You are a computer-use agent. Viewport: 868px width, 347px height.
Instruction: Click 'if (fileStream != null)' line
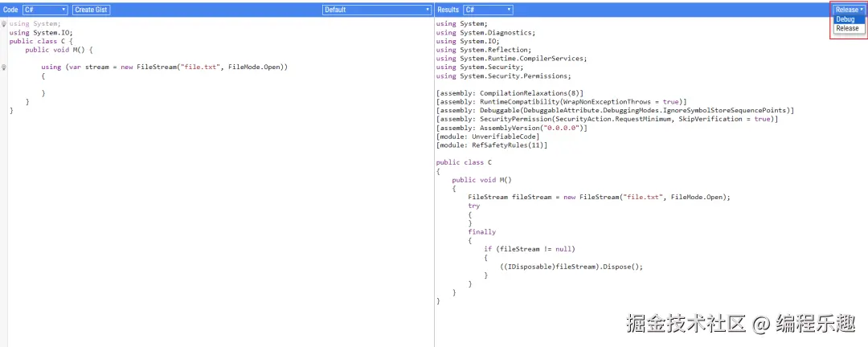tap(529, 249)
